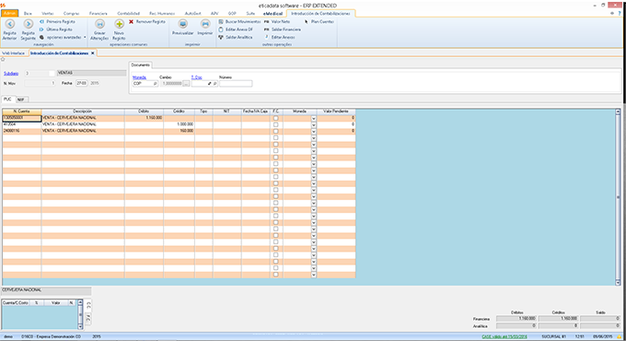Click the vertical C.C. side tab
The height and width of the screenshot is (341, 626).
(x=88, y=305)
